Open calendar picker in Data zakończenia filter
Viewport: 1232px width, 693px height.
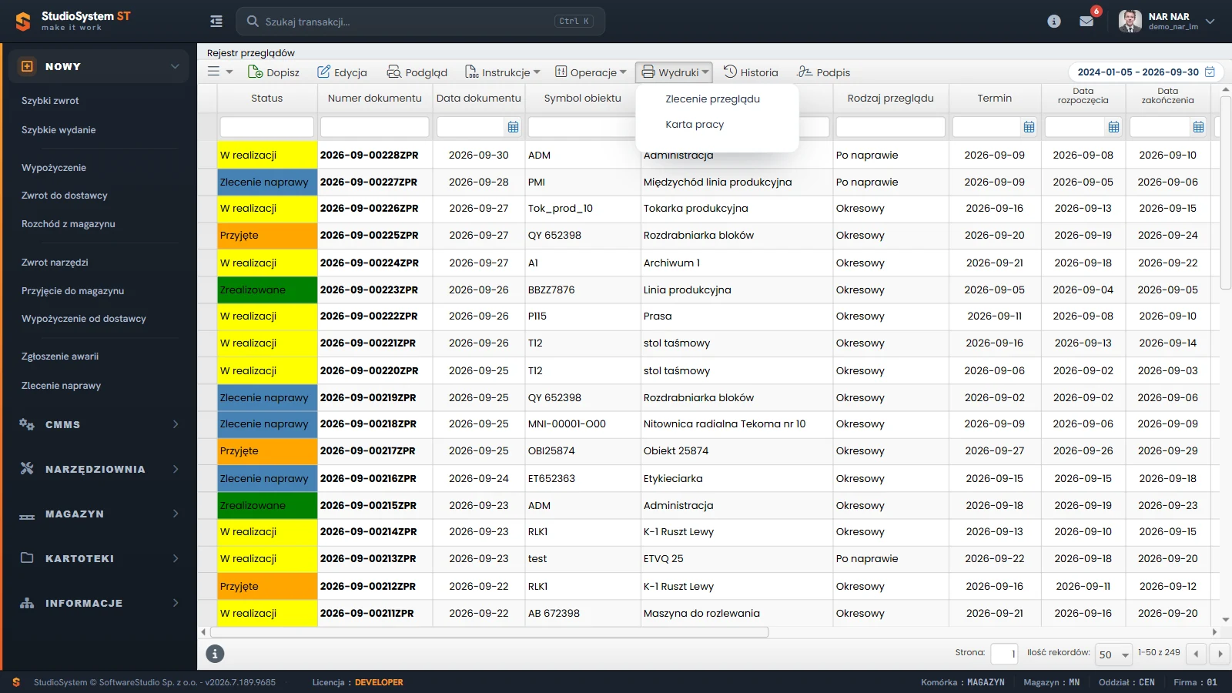(1199, 127)
